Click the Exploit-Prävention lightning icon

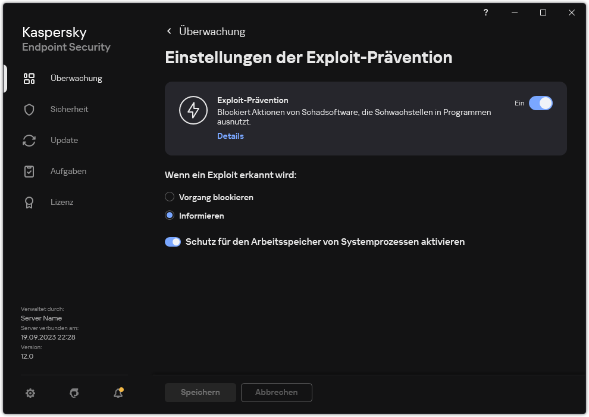(x=193, y=110)
